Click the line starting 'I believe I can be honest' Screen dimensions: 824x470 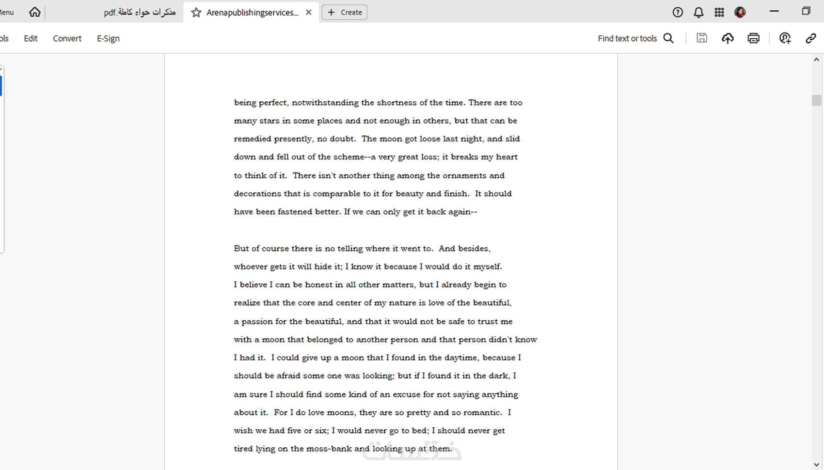coord(370,285)
